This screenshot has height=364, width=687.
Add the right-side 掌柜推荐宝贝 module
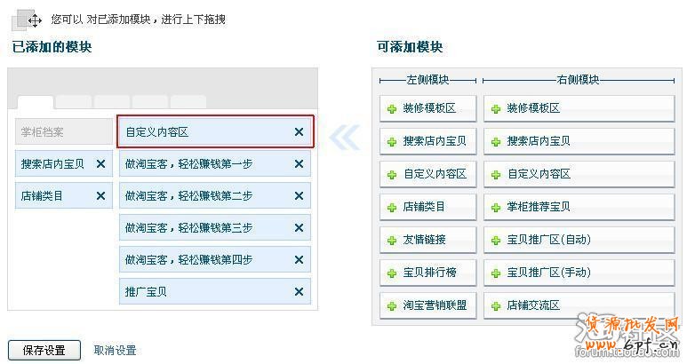[539, 207]
